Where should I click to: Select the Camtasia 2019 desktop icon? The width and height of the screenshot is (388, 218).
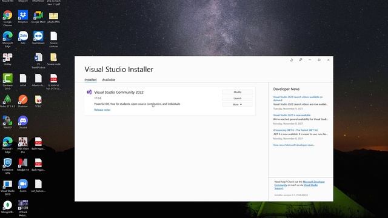(x=7, y=81)
